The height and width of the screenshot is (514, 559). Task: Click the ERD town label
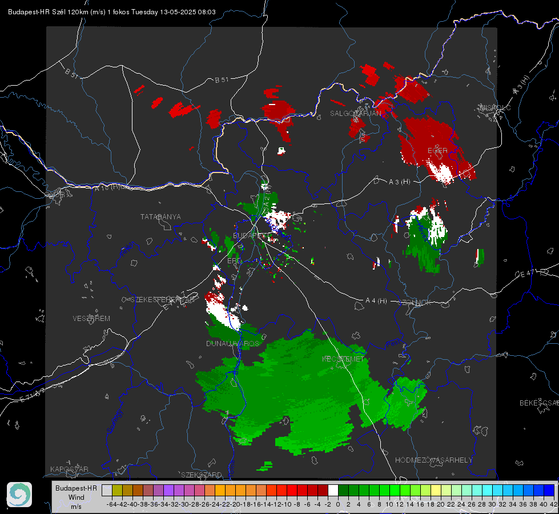point(234,261)
